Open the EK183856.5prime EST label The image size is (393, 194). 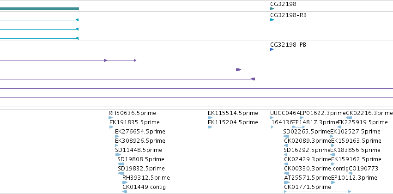click(x=355, y=150)
